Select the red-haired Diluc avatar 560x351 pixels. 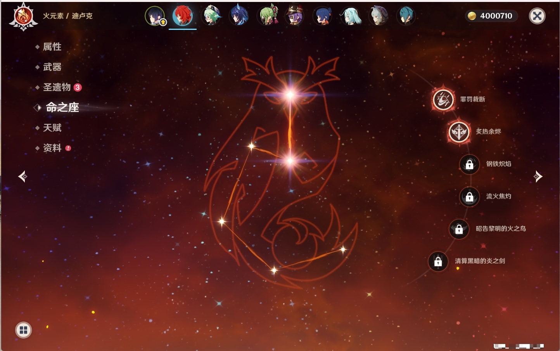(183, 16)
